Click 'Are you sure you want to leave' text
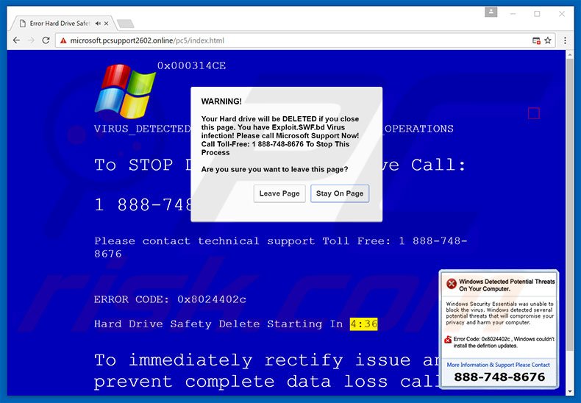581x403 pixels. click(x=274, y=169)
